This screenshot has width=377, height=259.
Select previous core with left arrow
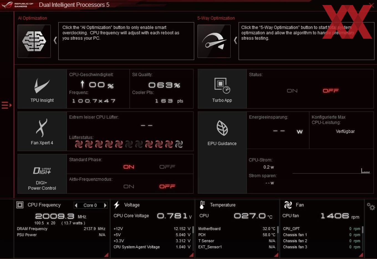pyautogui.click(x=76, y=205)
